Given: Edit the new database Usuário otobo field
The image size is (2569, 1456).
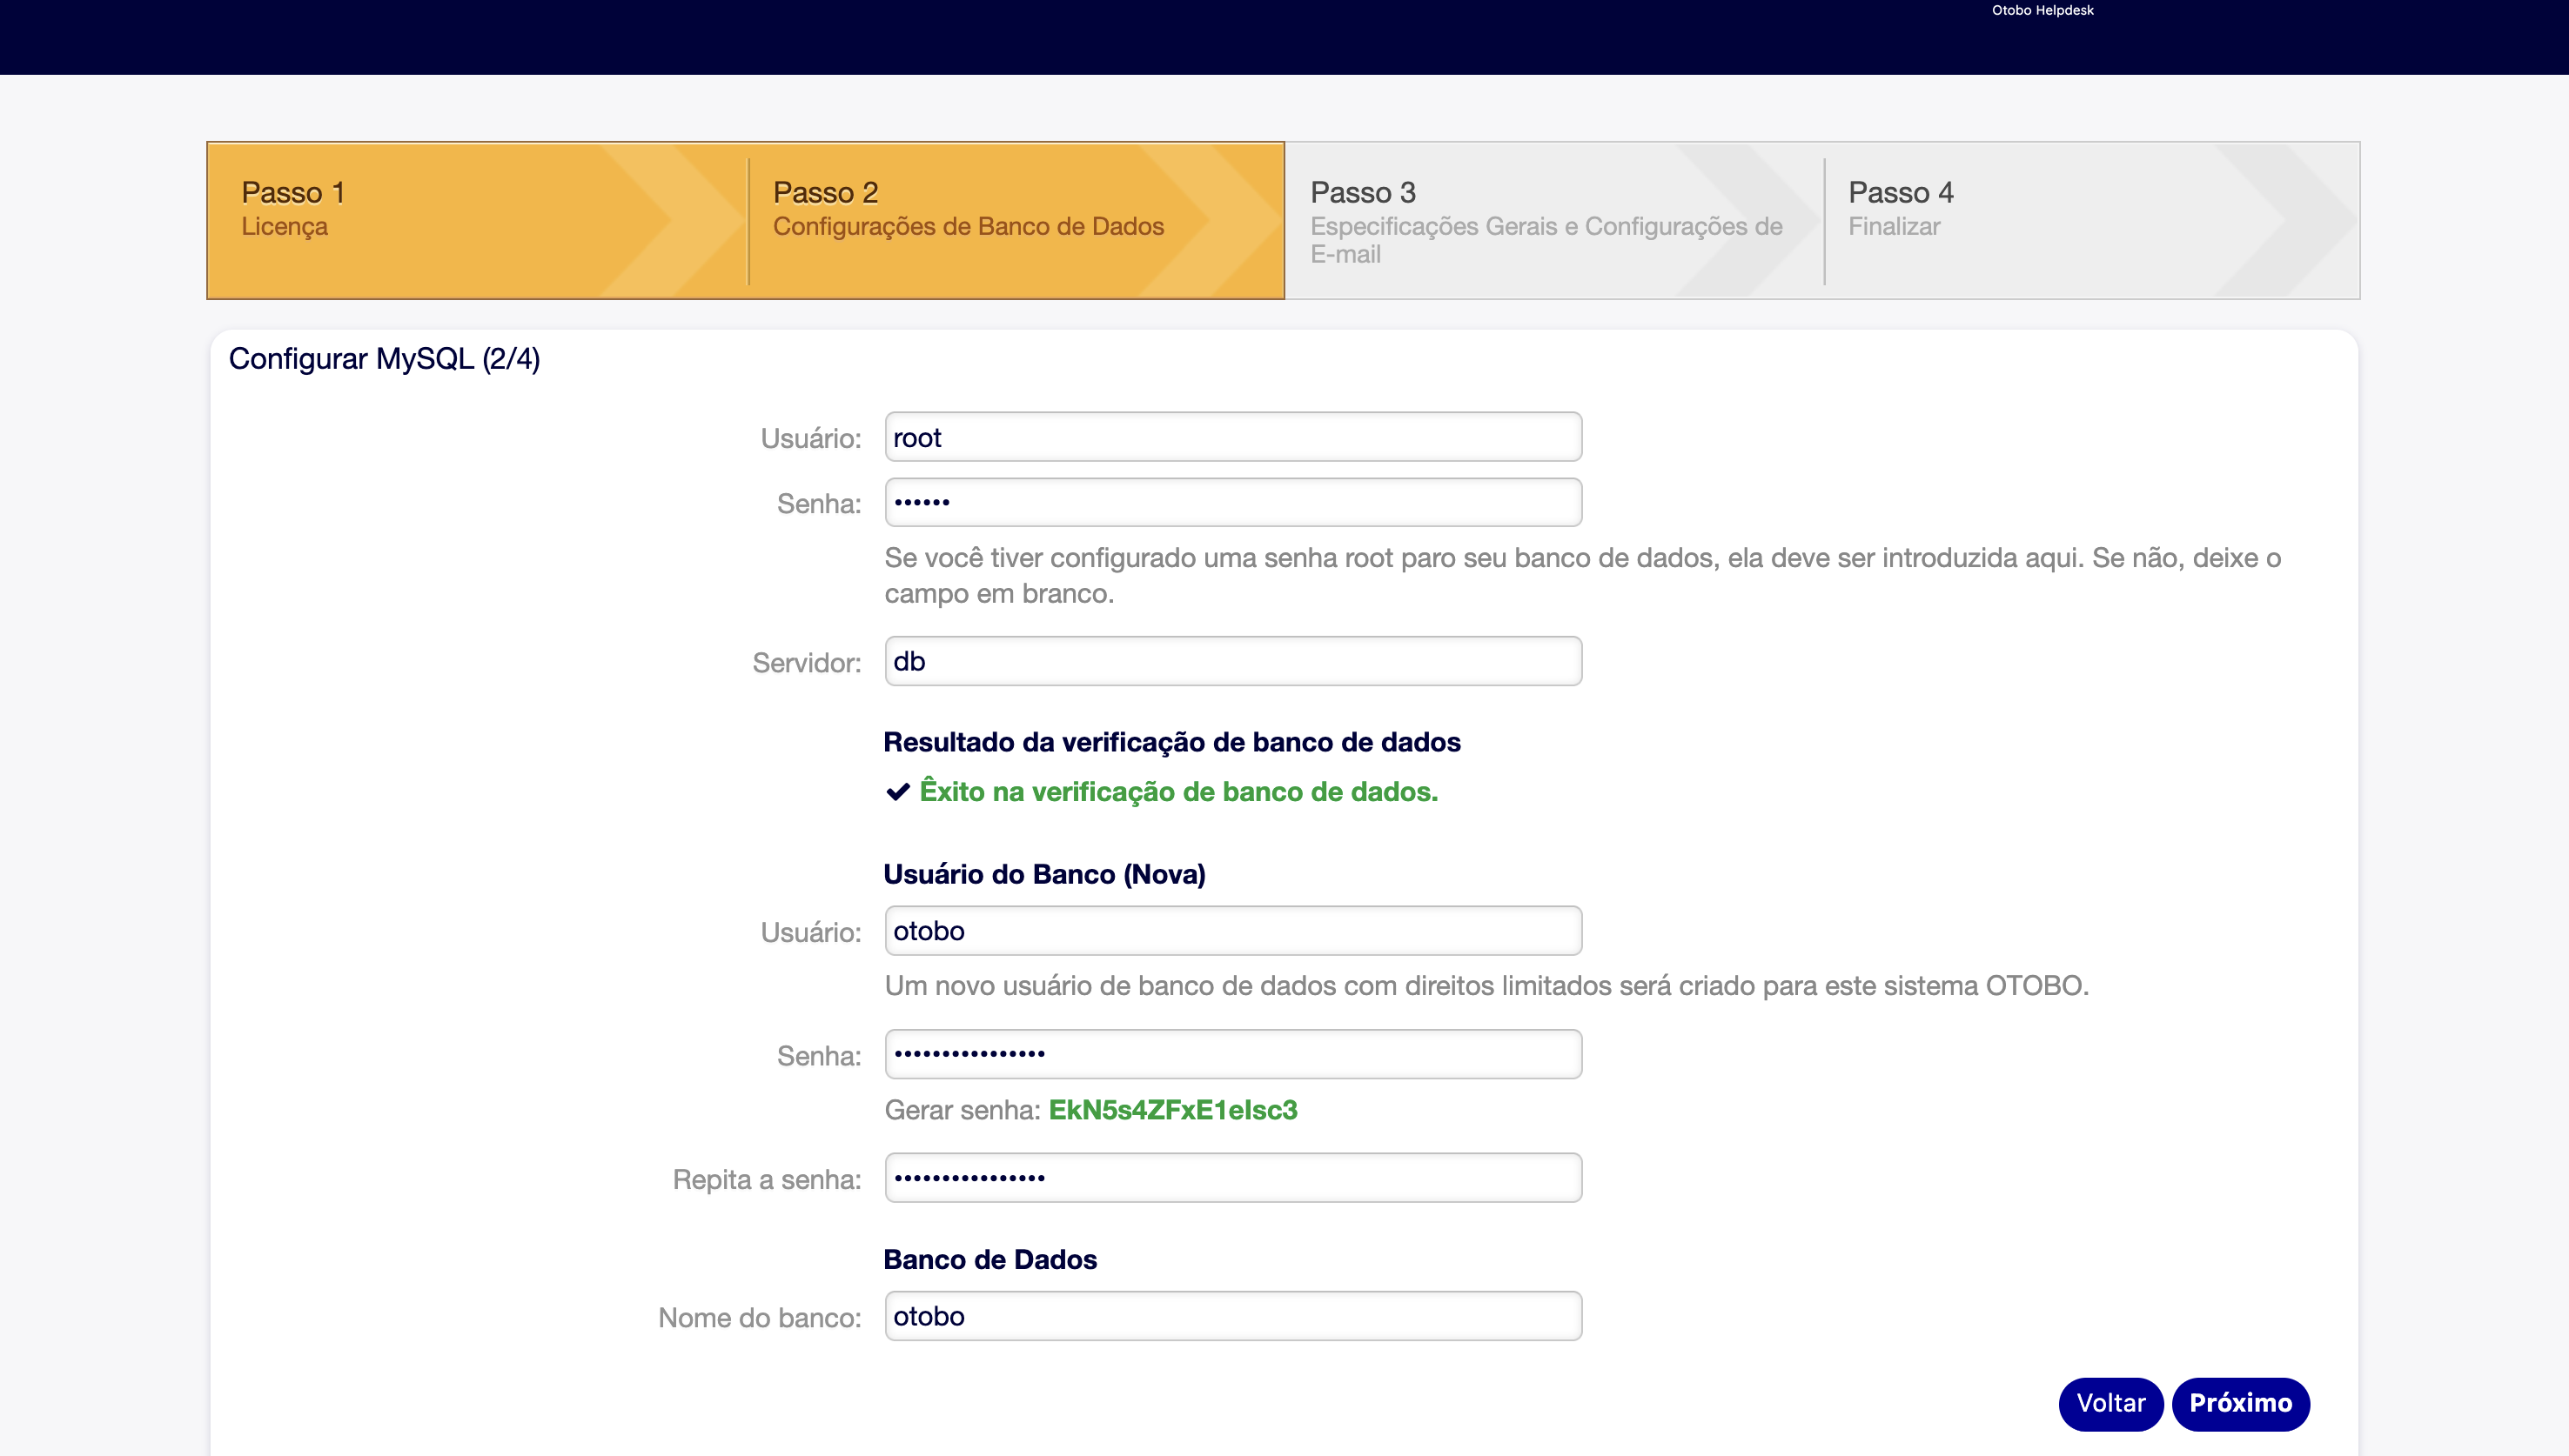Looking at the screenshot, I should pyautogui.click(x=1232, y=931).
